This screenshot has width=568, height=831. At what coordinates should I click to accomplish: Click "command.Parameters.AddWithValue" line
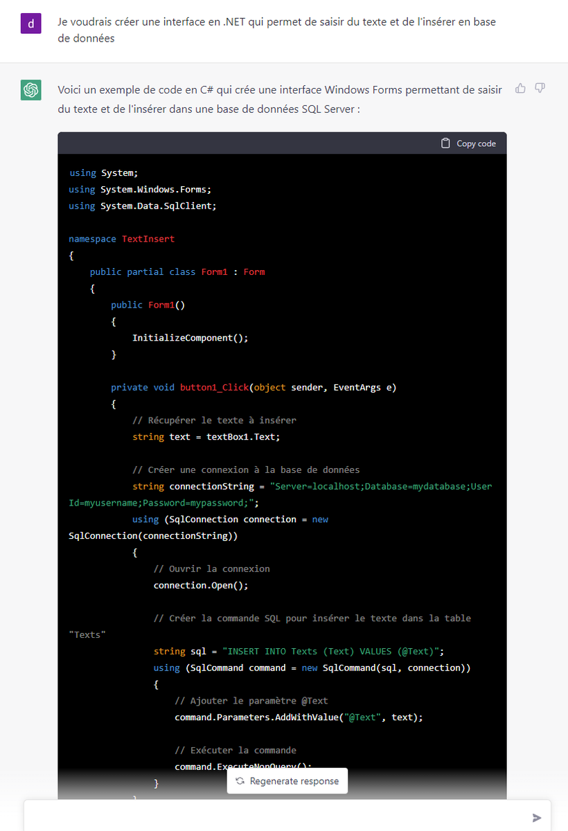click(x=299, y=717)
